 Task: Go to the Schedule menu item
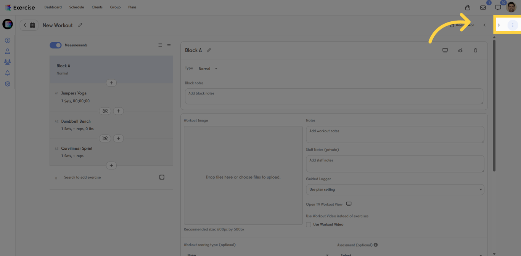(76, 7)
